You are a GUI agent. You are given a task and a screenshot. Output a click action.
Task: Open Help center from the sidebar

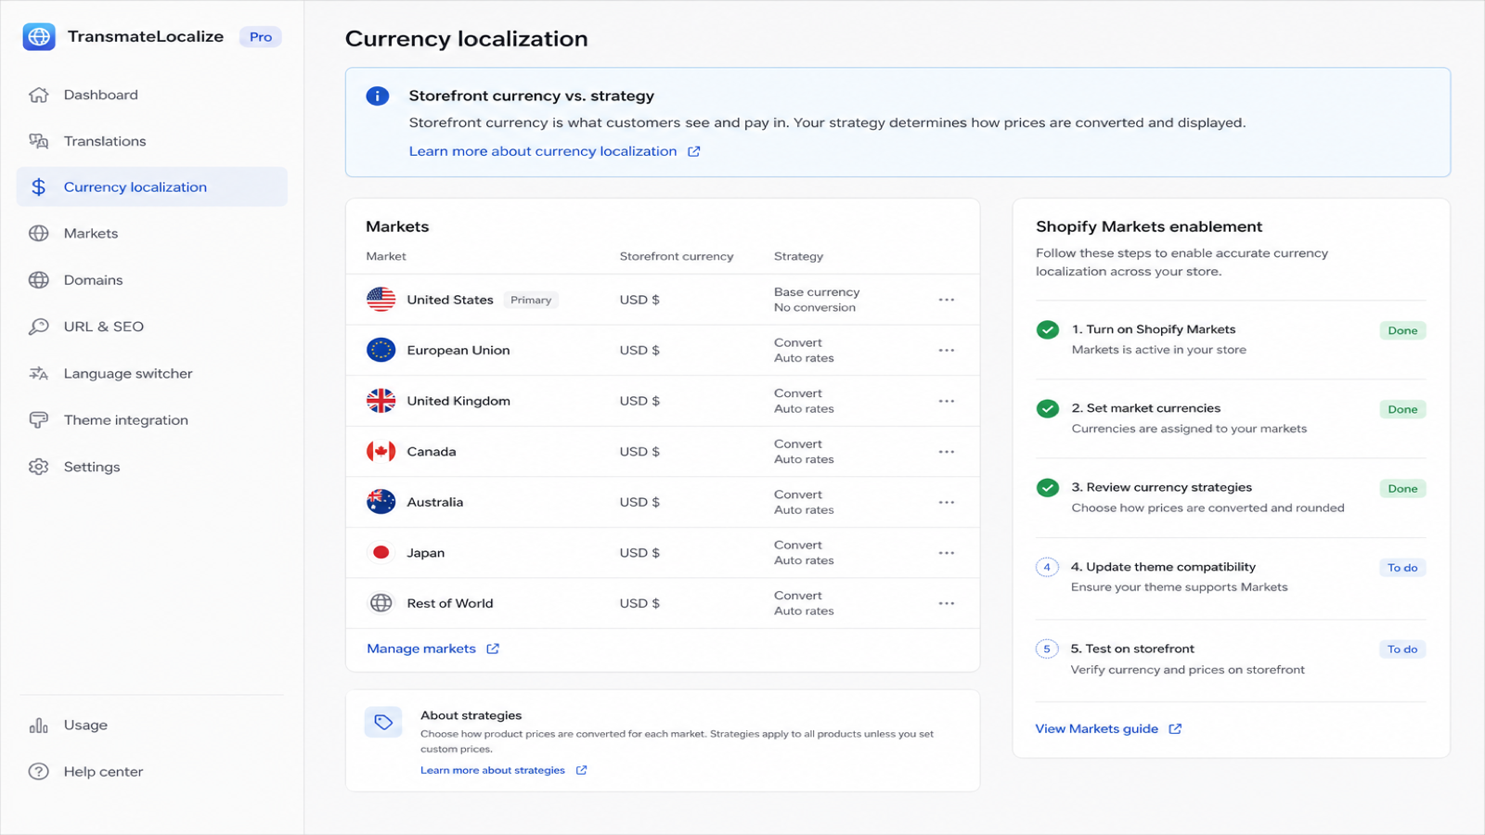[152, 772]
